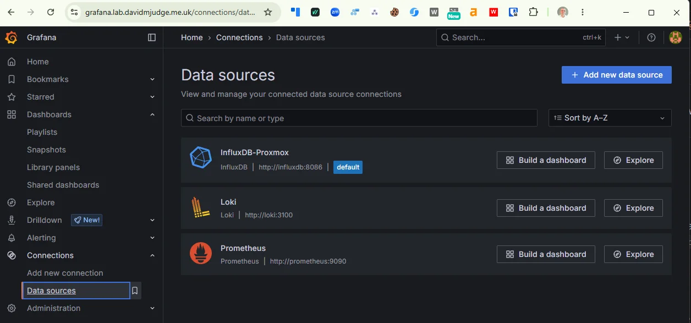
Task: Click the http://influxdb:8086 URL text
Action: tap(290, 167)
